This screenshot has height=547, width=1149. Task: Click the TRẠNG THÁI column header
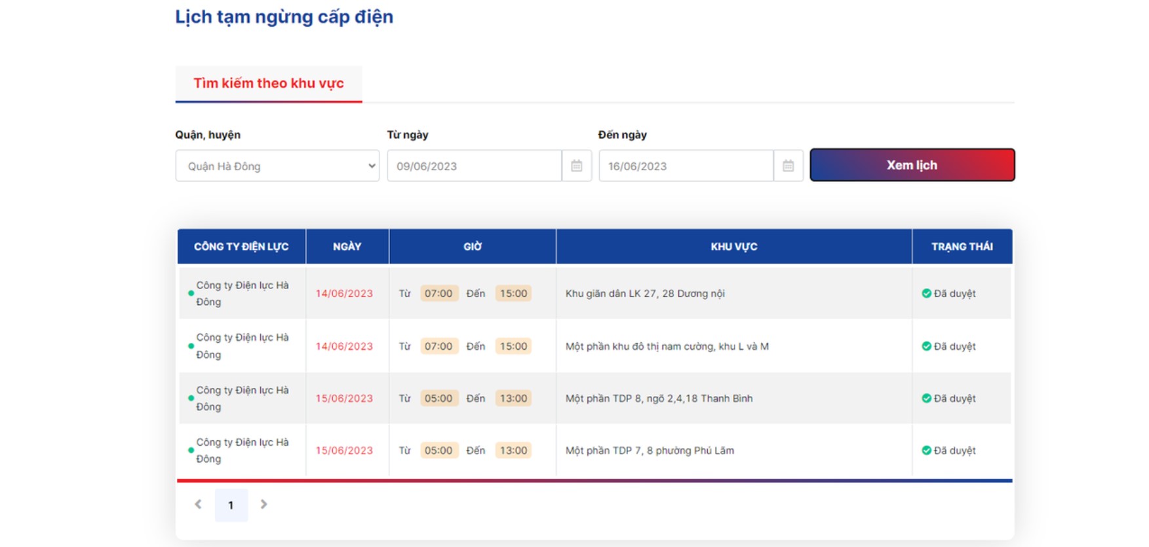coord(962,247)
